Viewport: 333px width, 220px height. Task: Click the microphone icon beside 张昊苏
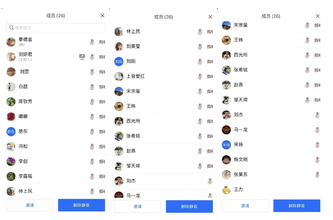pos(317,175)
